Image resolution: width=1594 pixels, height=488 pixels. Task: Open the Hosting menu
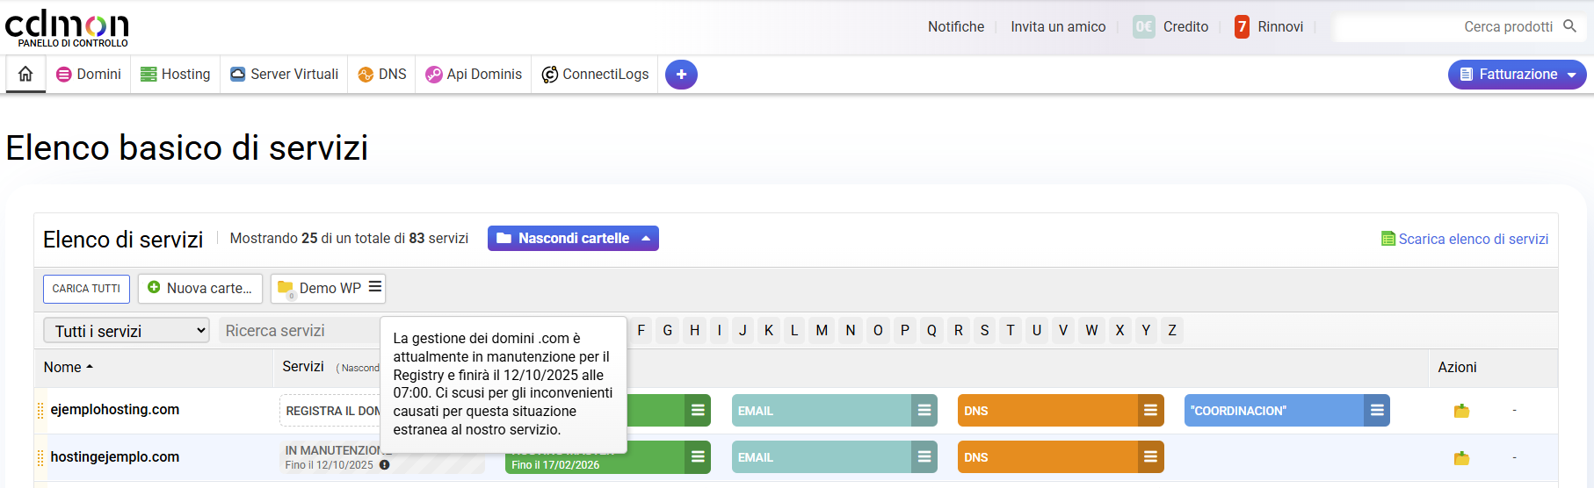tap(176, 75)
